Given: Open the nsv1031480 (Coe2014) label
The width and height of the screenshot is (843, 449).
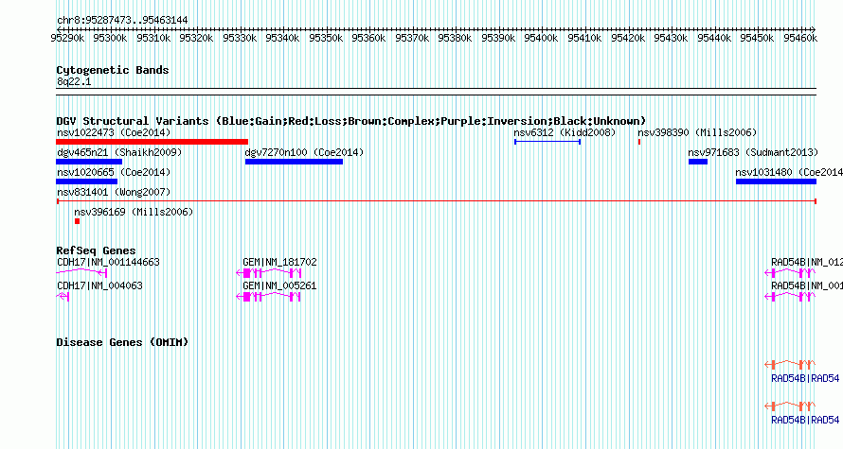Looking at the screenshot, I should point(789,172).
